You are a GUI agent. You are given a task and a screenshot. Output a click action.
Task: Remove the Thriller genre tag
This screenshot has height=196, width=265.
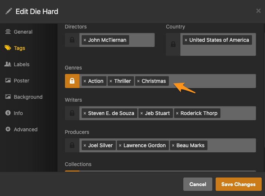(111, 81)
